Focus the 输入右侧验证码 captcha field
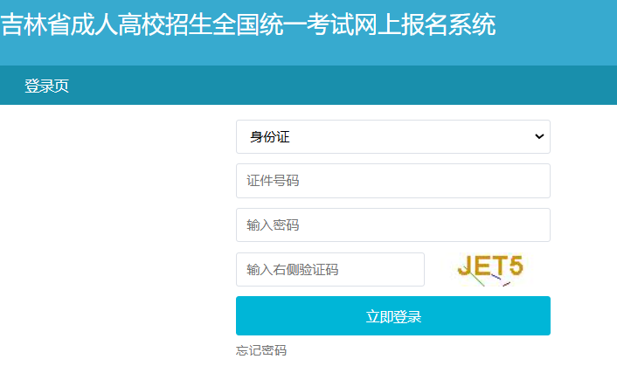Viewport: 617px width, 373px height. 329,270
